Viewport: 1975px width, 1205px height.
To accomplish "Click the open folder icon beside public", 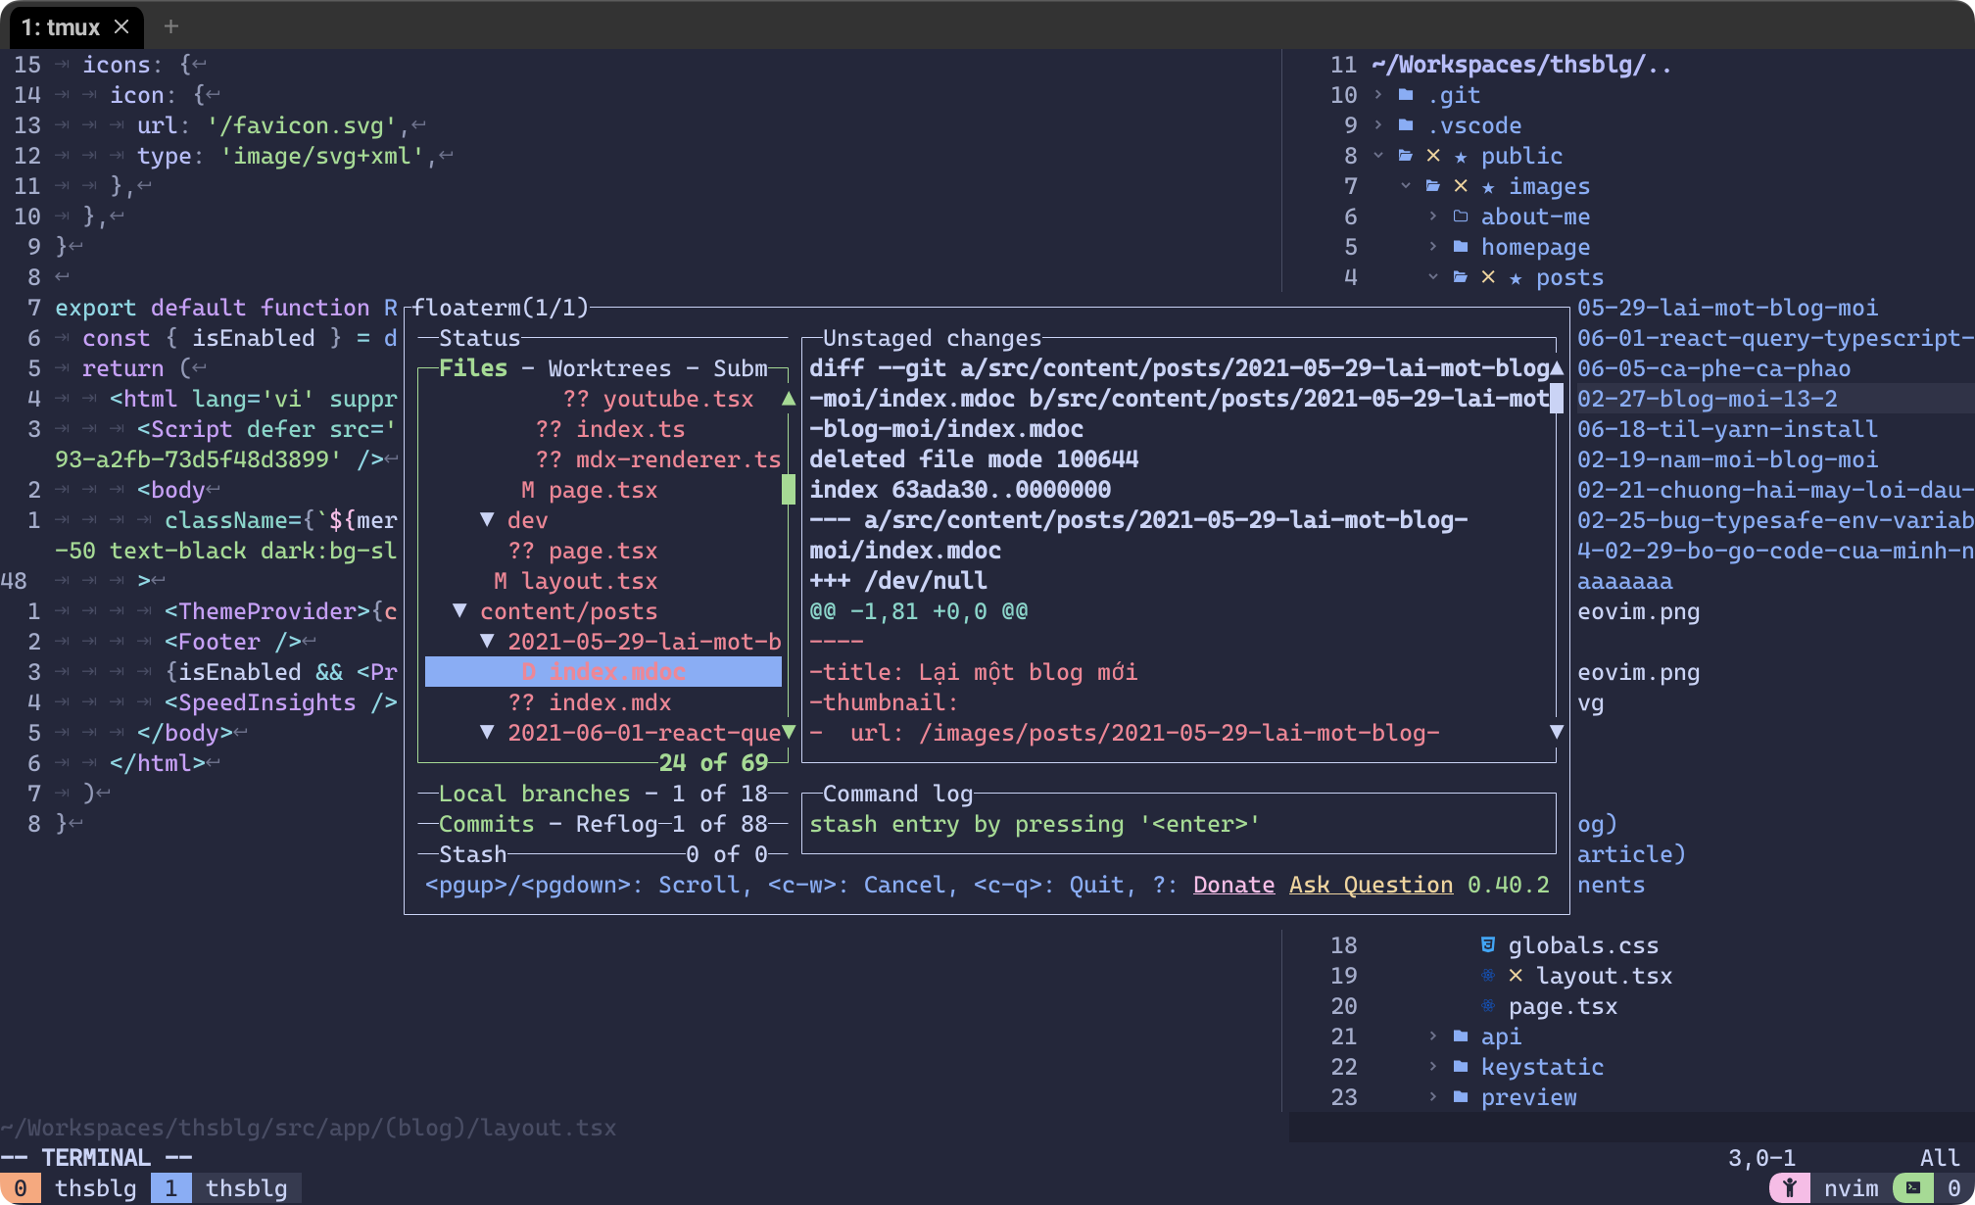I will (1406, 157).
